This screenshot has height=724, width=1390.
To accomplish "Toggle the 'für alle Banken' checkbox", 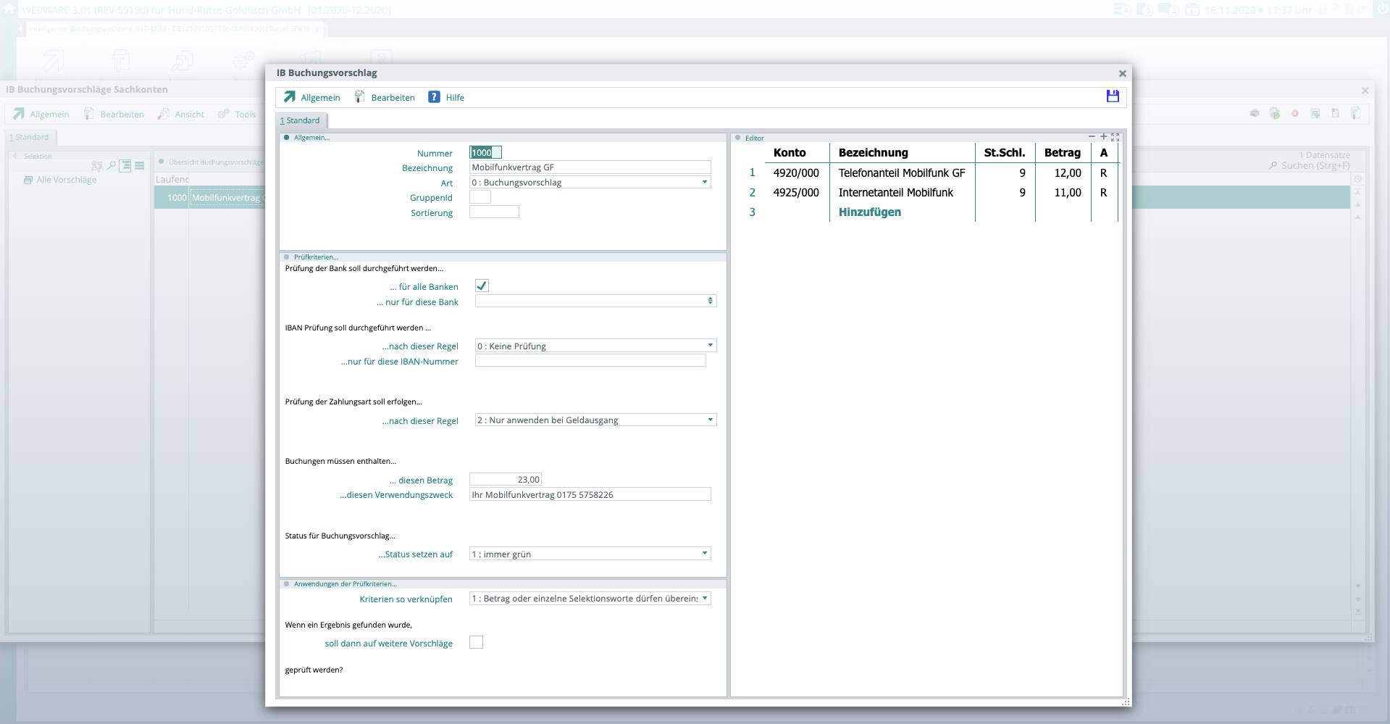I will (x=482, y=286).
